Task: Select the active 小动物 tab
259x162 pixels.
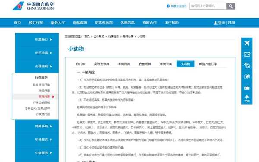Action: tap(185, 64)
